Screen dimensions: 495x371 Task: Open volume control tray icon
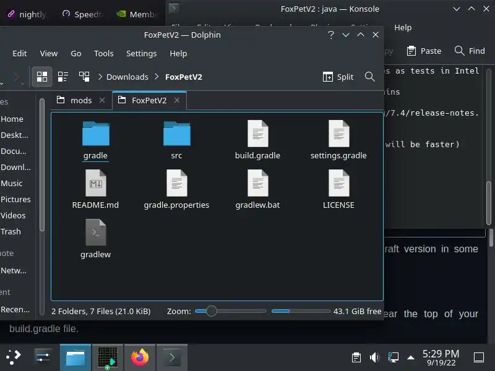point(374,357)
